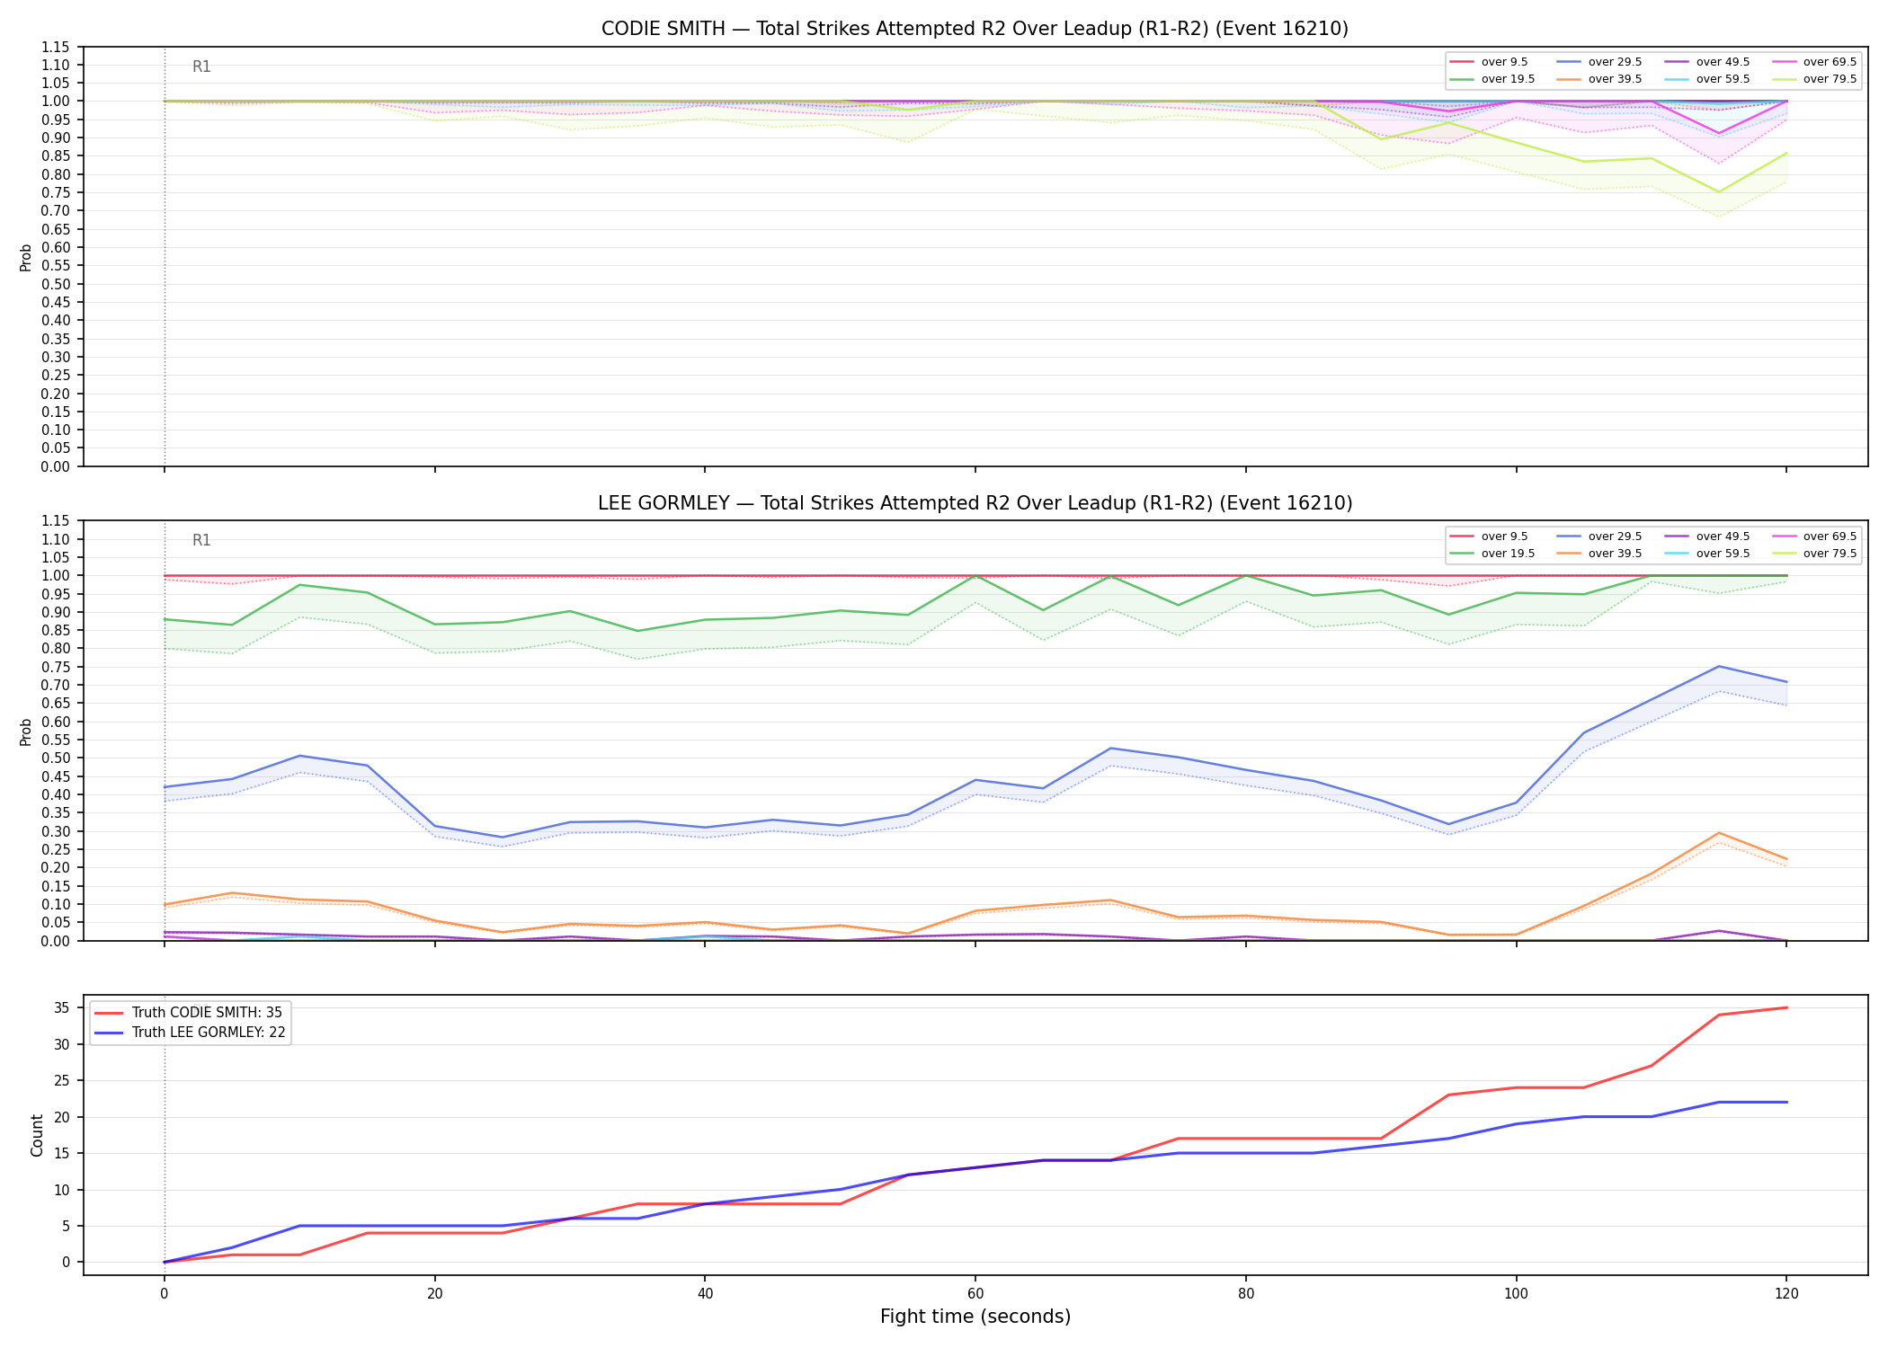Click "0.75" tick on Lee Gormley chart
The width and height of the screenshot is (1888, 1348).
58,667
